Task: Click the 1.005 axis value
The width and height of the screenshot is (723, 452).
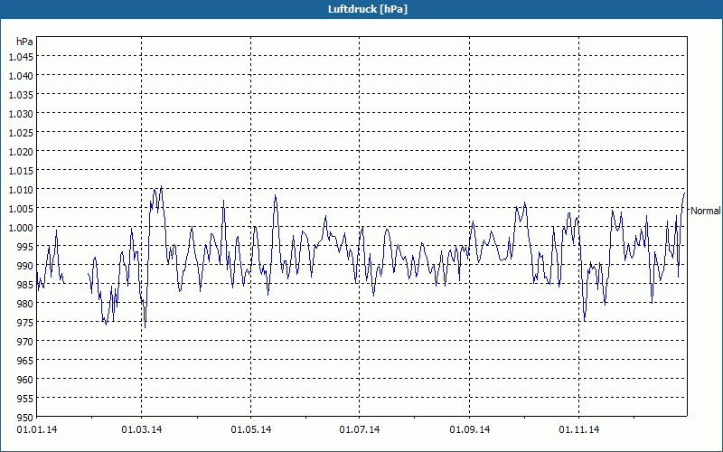Action: pos(21,209)
